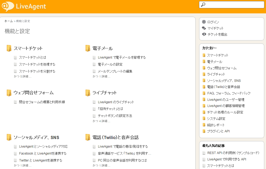Image resolution: width=266 pixels, height=169 pixels.
Task: Open the 電子メール category heading
Action: coord(103,48)
